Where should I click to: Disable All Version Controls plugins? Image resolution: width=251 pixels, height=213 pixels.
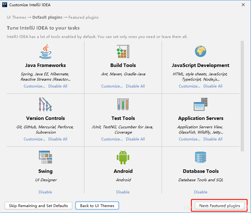(x=58, y=139)
